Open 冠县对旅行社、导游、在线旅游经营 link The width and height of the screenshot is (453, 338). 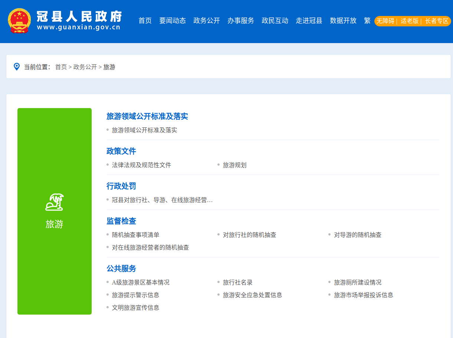162,200
